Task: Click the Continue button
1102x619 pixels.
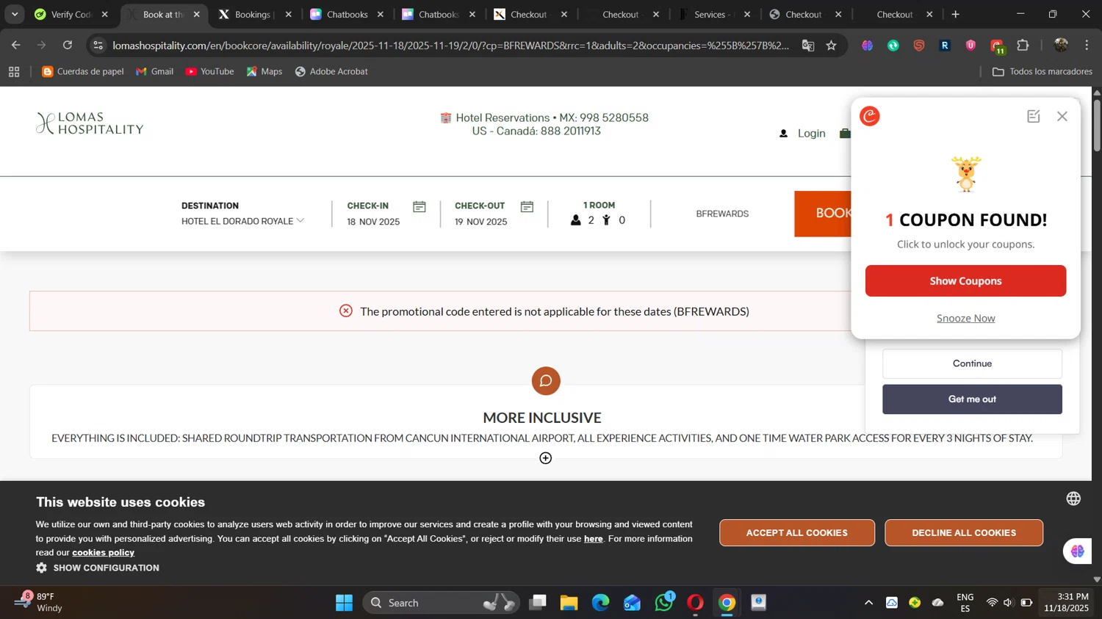Action: click(972, 363)
